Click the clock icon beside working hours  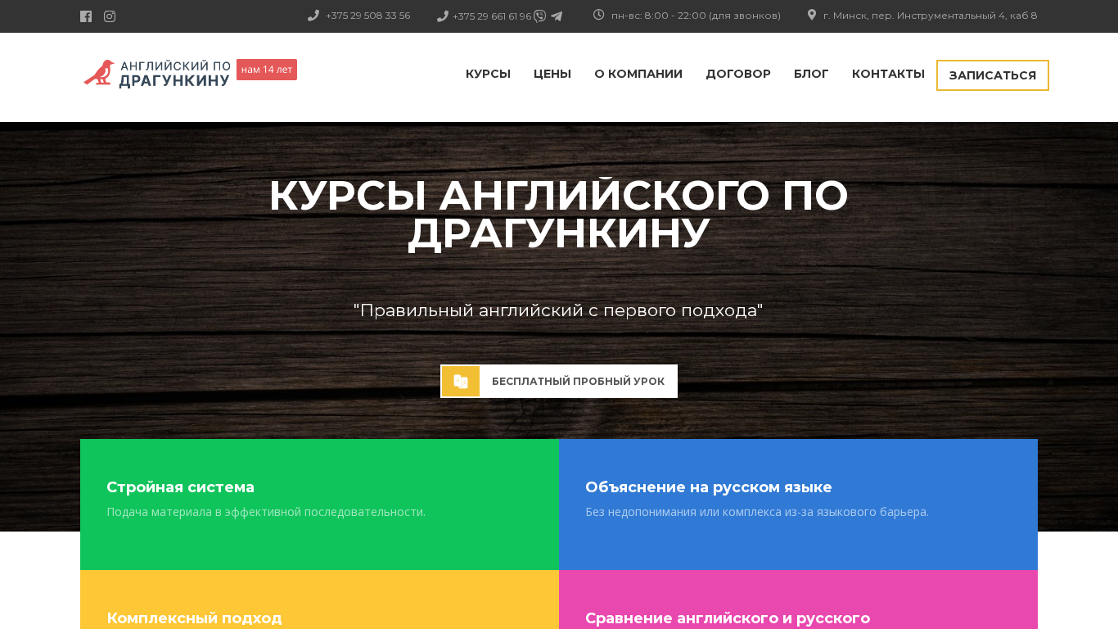pos(599,15)
